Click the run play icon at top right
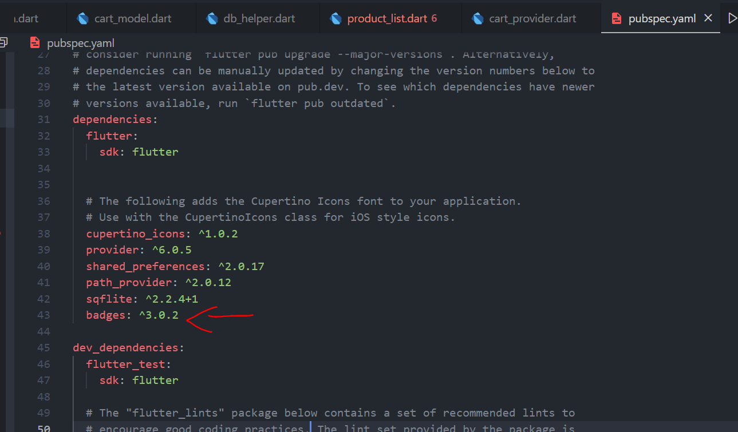 732,18
